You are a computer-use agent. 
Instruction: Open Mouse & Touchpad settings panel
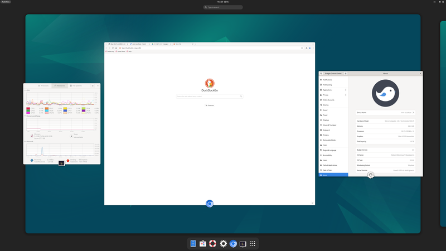[x=333, y=125]
